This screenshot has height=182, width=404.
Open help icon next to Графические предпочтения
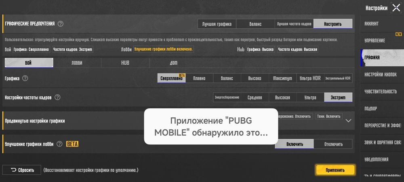coord(60,24)
